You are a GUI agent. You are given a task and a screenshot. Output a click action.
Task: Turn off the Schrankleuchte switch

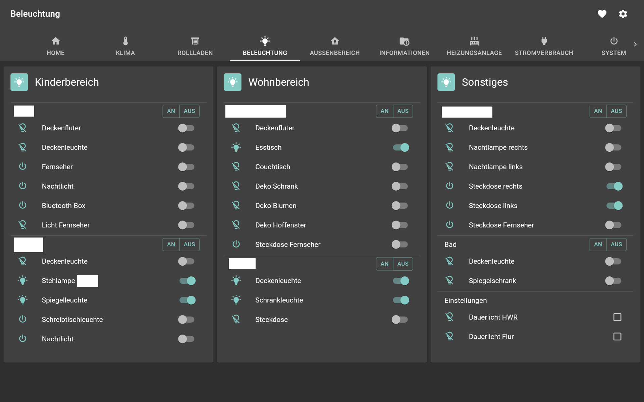coord(401,300)
